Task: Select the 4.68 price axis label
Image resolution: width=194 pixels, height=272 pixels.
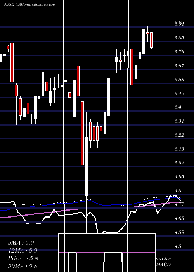Action: click(x=179, y=218)
